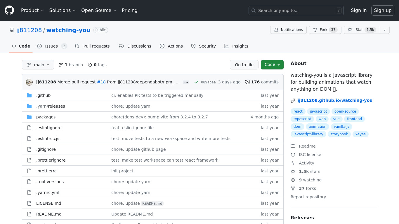This screenshot has height=224, width=399.
Task: Click the Fork button
Action: pos(325,30)
